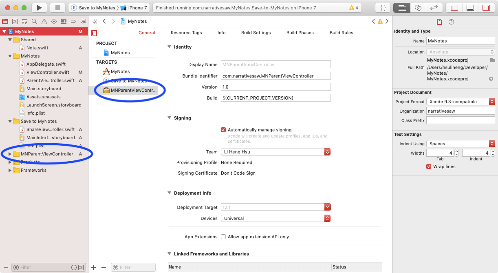
Task: Go back in the jump bar history
Action: [104, 21]
